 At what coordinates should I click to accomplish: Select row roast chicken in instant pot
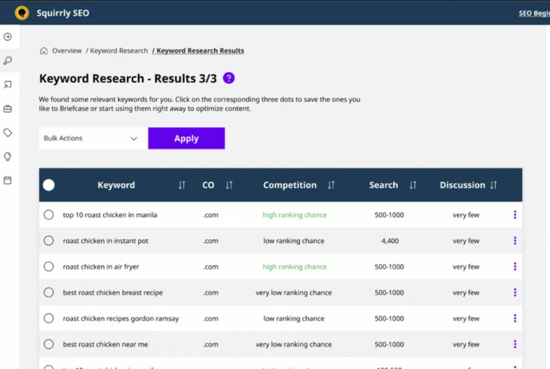coord(49,241)
